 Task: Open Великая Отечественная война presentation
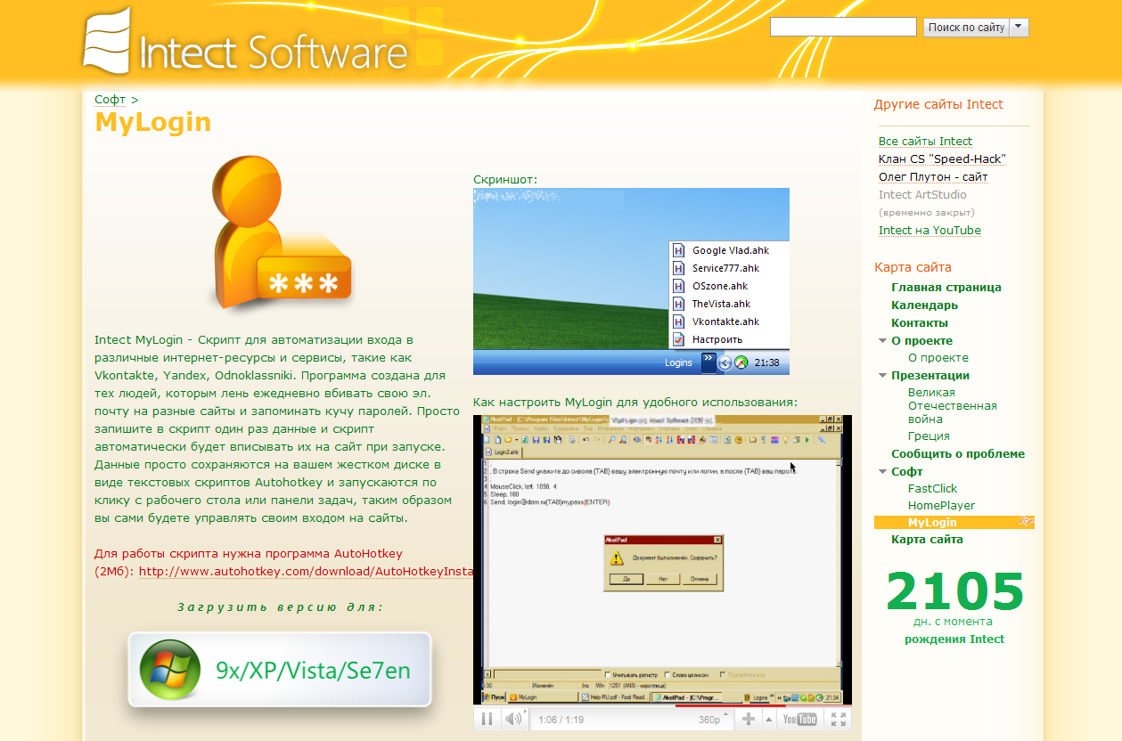(952, 406)
